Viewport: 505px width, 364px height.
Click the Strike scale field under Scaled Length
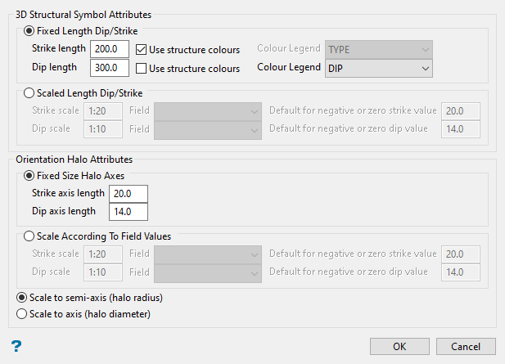click(102, 110)
